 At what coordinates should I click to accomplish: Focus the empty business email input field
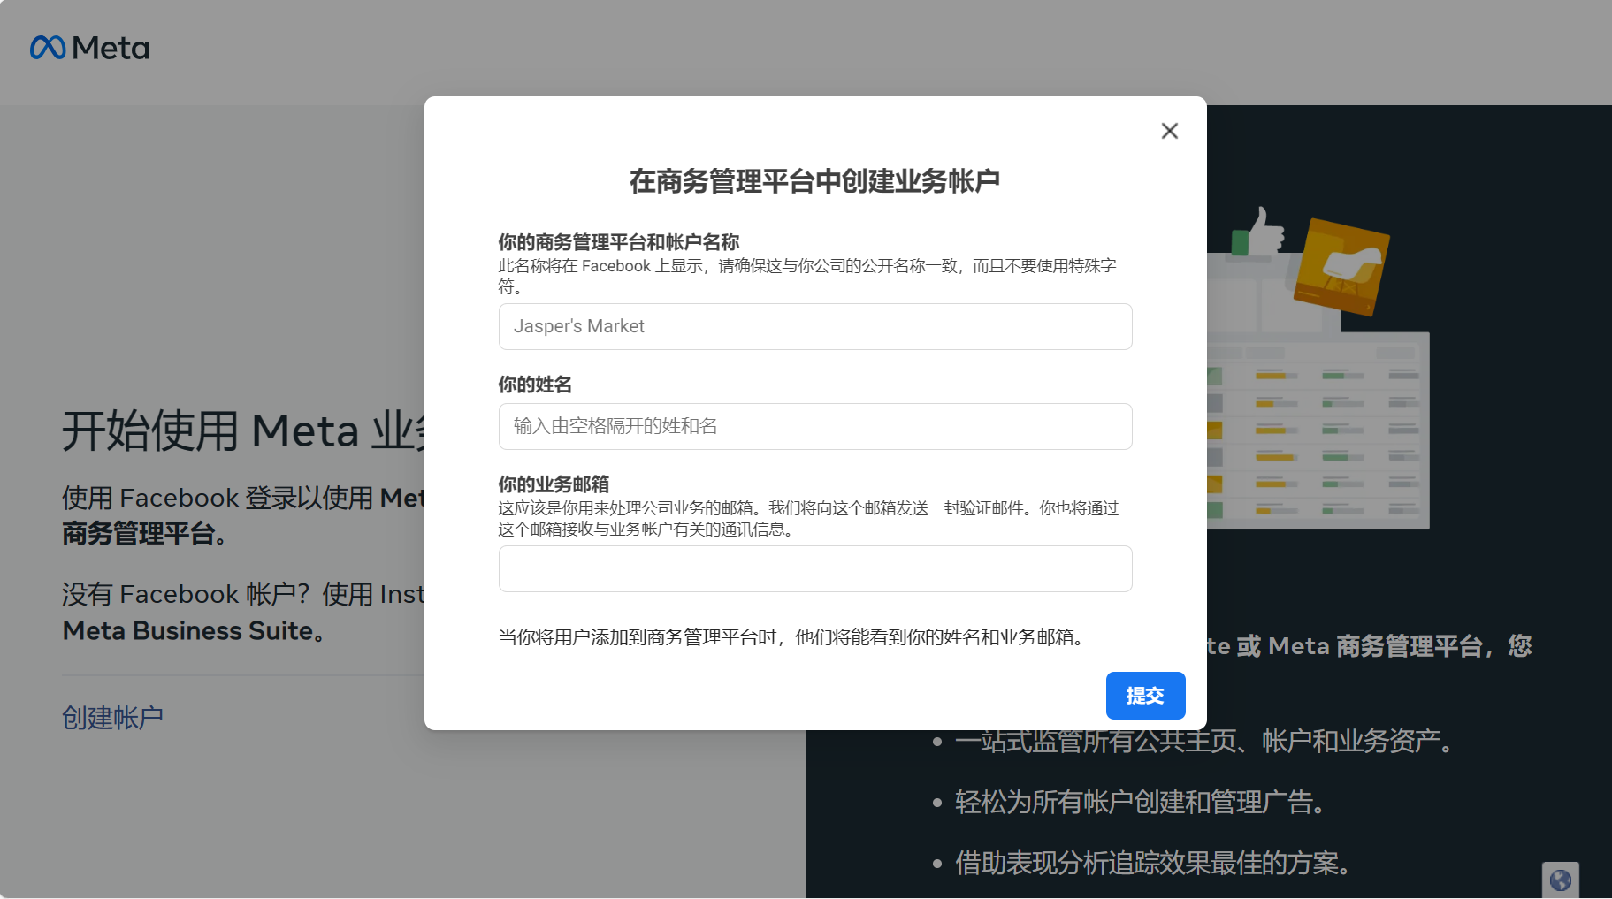(x=814, y=568)
